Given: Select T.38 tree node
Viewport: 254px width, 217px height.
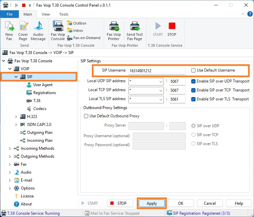Looking at the screenshot, I should pos(33,101).
